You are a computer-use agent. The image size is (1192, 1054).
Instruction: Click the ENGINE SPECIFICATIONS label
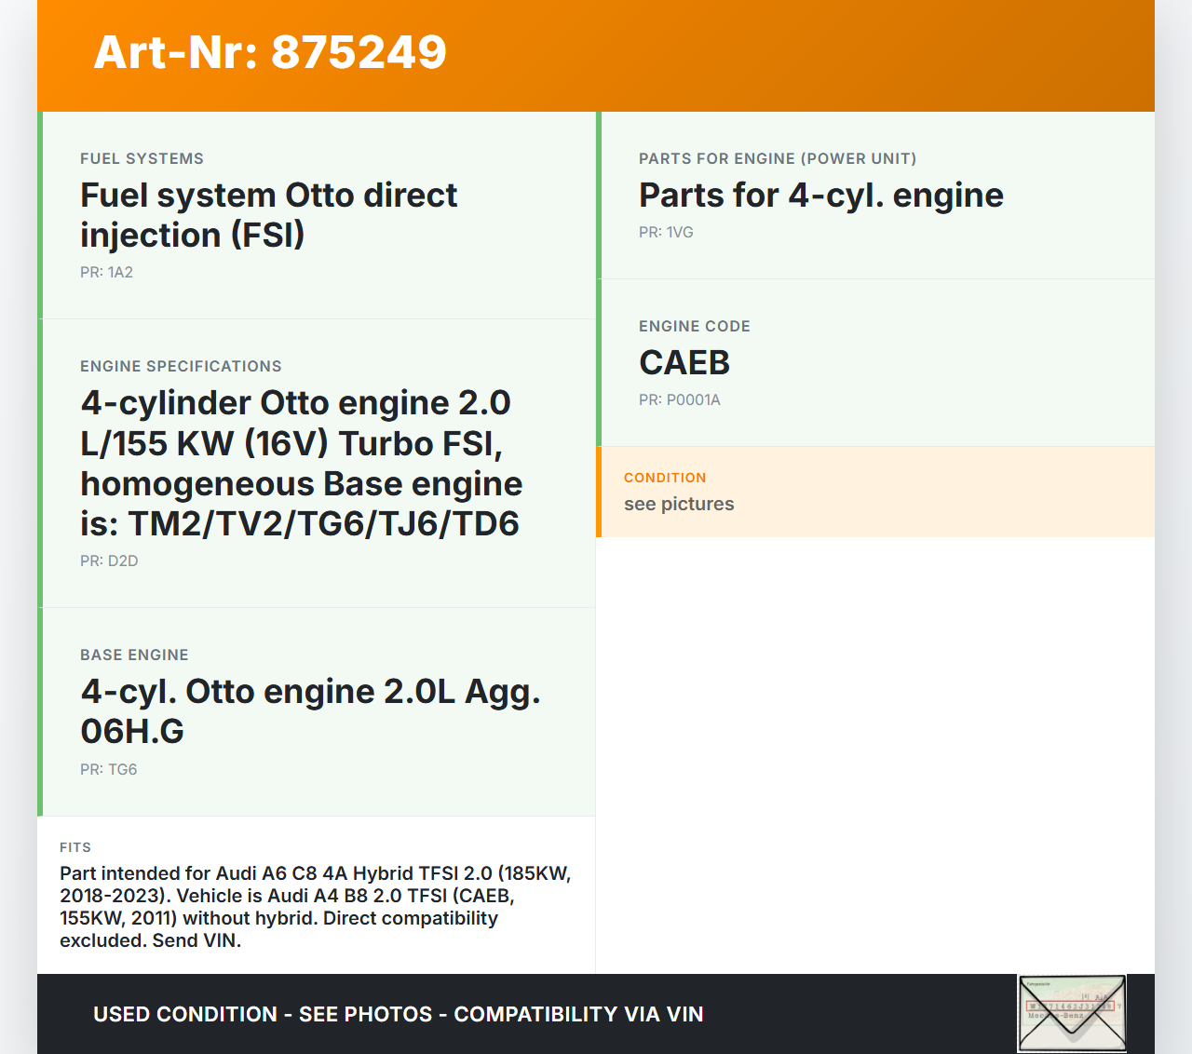point(181,367)
